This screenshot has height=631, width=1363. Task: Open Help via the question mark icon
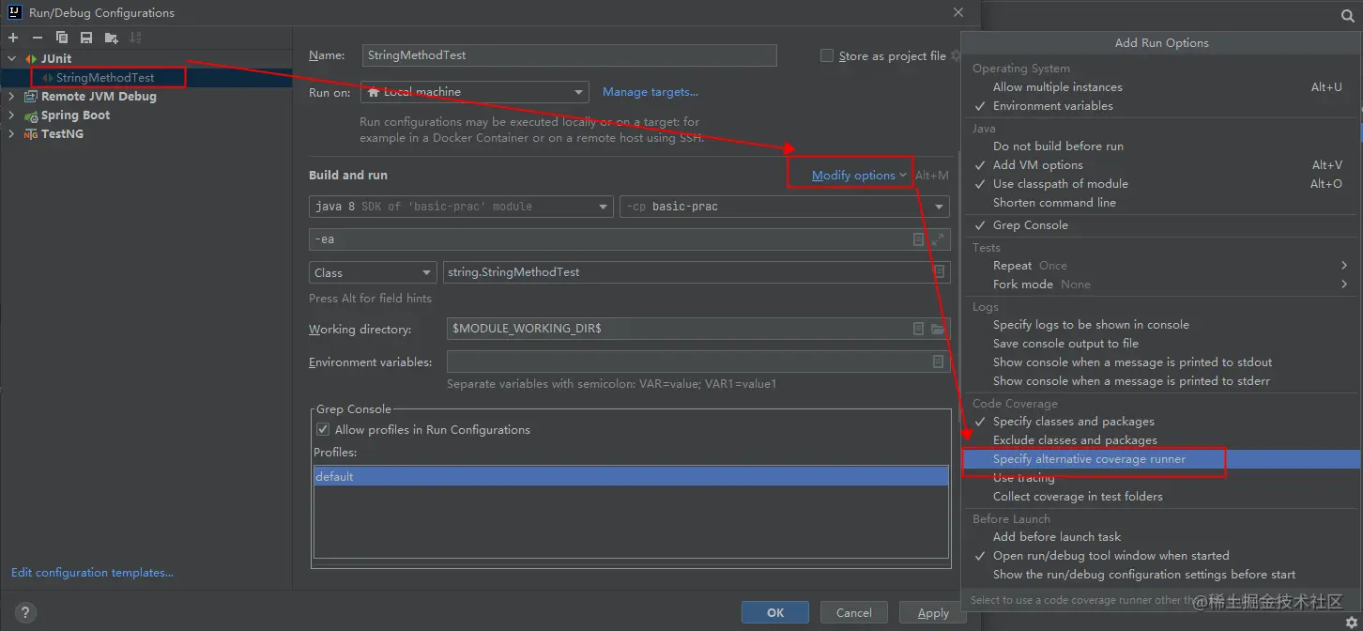point(24,611)
